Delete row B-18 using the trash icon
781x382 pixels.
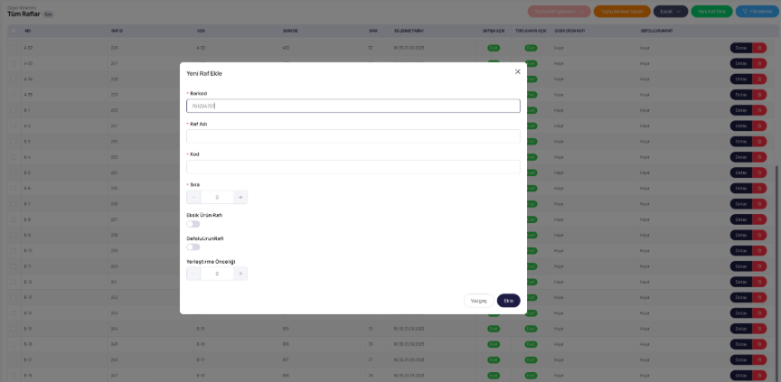759,376
